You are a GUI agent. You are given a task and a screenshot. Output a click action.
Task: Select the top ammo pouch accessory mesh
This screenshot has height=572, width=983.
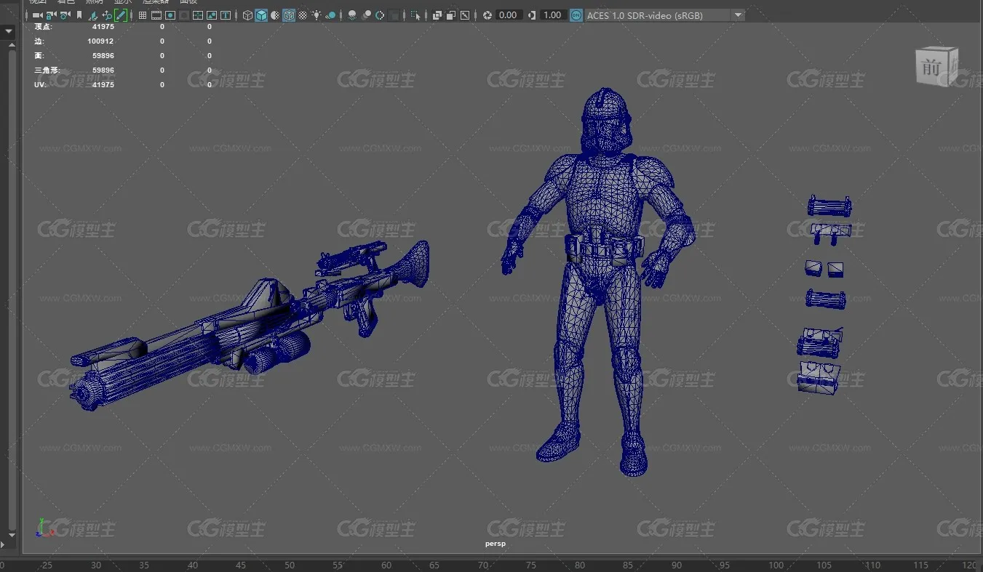click(x=829, y=206)
